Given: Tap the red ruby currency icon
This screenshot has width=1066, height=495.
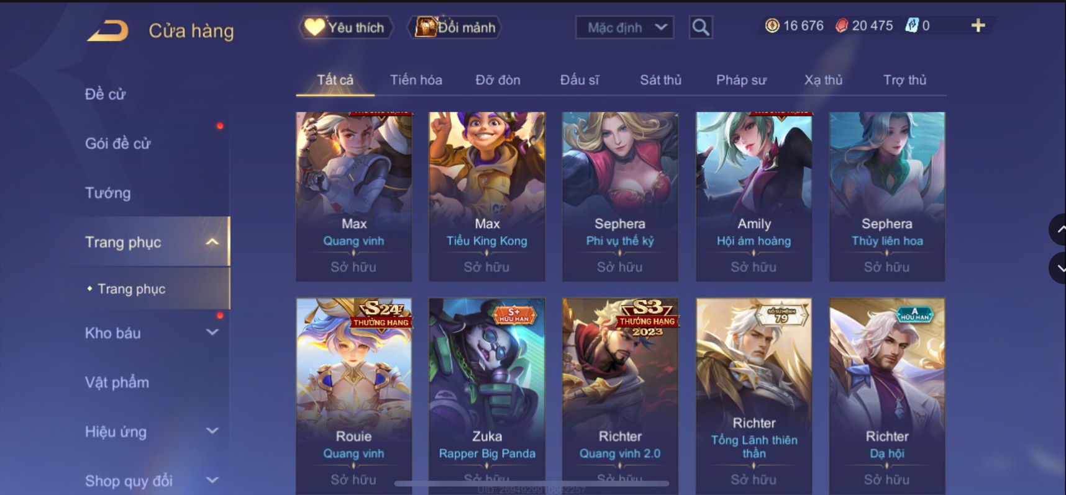Looking at the screenshot, I should pos(841,25).
